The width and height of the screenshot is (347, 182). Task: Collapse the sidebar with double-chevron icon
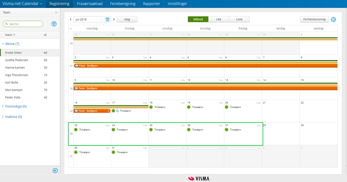coord(55,171)
